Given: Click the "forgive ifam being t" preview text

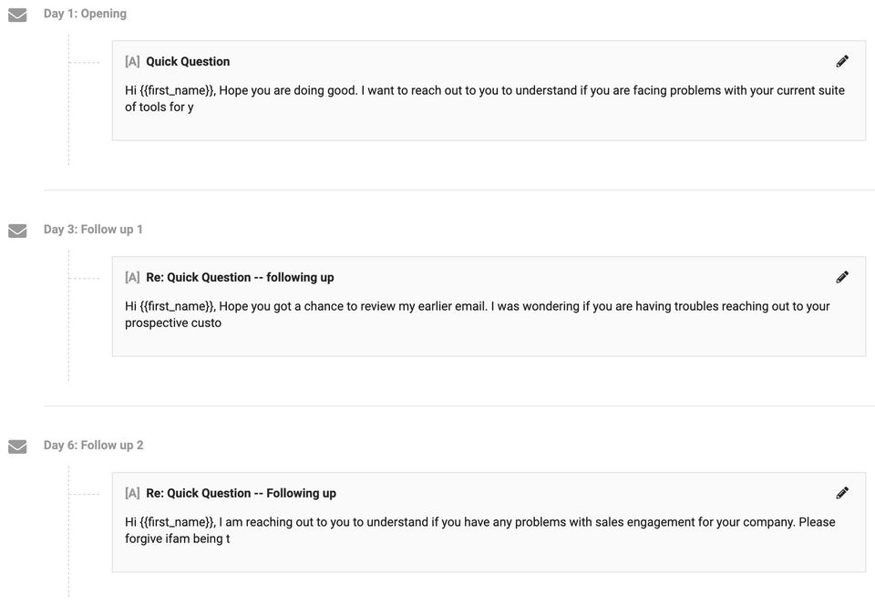Looking at the screenshot, I should pos(178,539).
